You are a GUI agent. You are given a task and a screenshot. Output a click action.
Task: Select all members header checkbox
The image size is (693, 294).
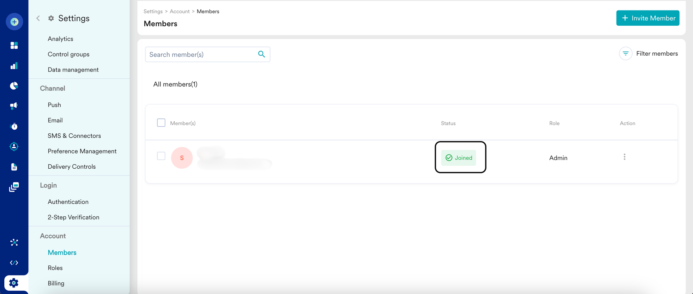pyautogui.click(x=161, y=123)
